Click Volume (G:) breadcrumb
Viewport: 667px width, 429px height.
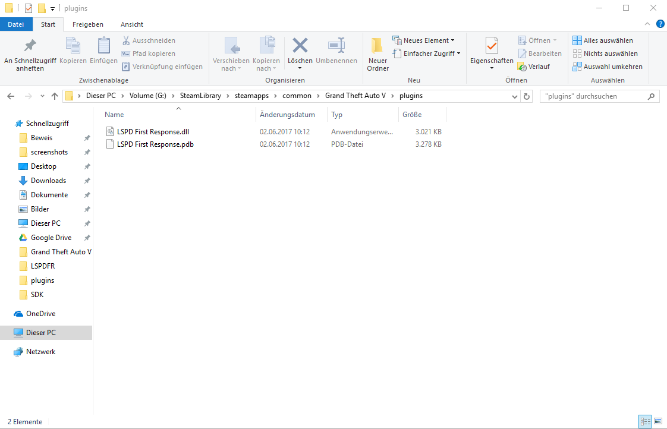click(147, 96)
